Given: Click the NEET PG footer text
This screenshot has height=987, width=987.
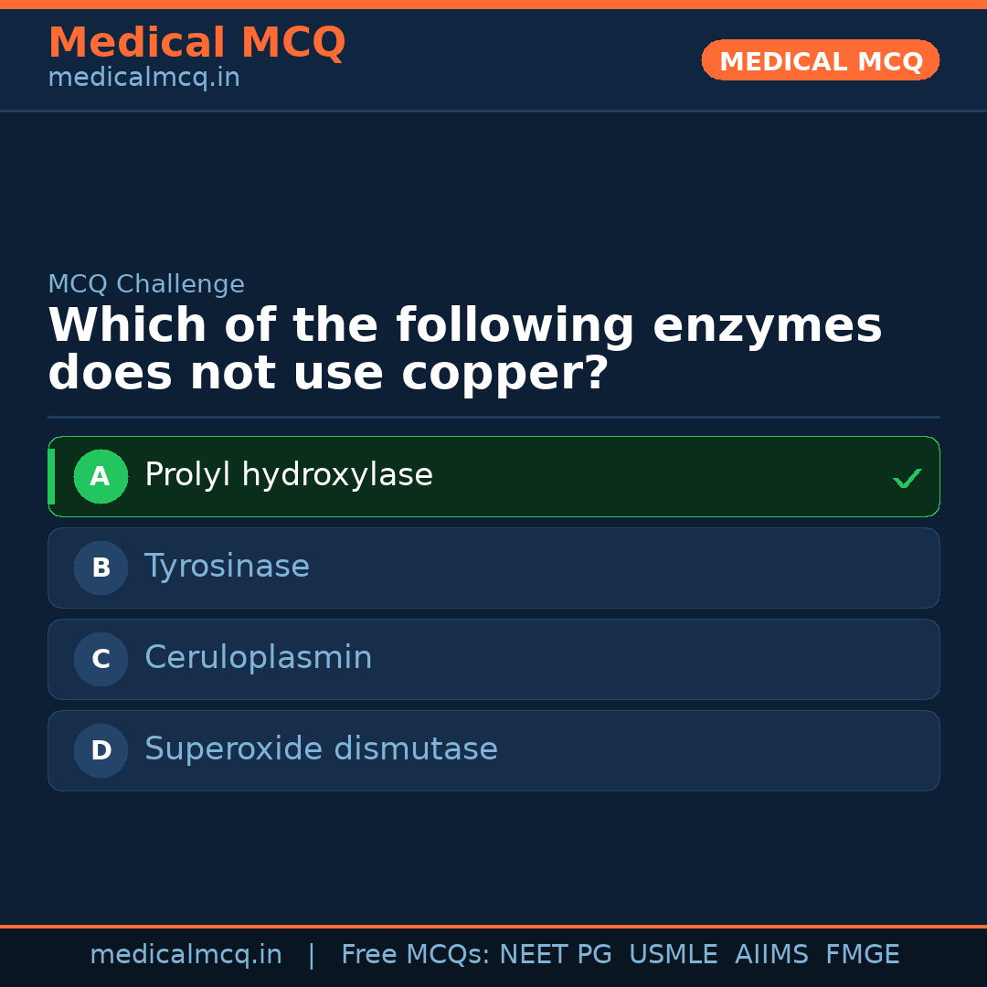Looking at the screenshot, I should 556,955.
